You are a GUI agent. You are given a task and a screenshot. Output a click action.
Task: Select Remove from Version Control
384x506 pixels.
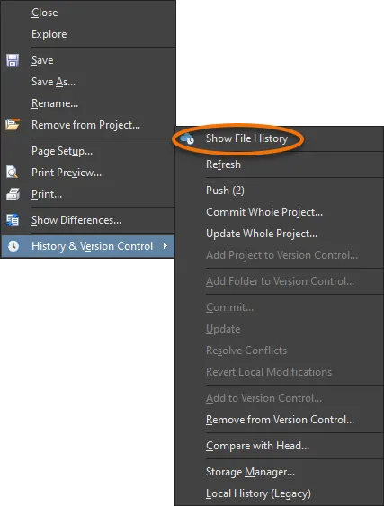280,420
